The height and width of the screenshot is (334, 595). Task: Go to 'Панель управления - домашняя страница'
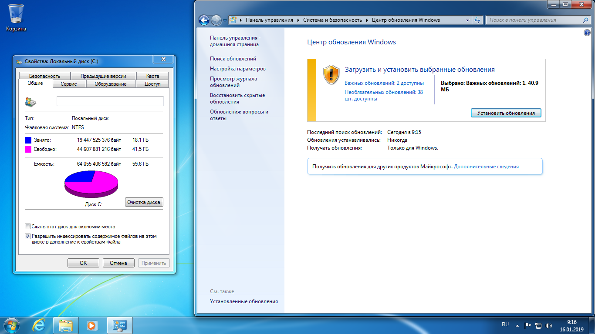click(x=235, y=41)
